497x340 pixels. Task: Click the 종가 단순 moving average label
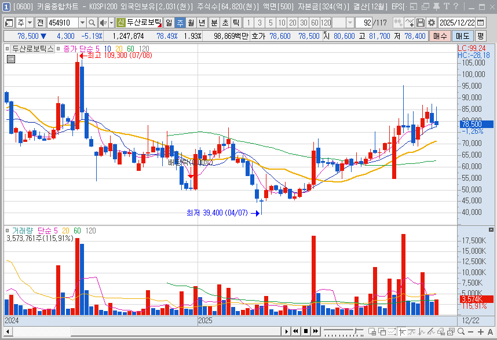[x=78, y=49]
